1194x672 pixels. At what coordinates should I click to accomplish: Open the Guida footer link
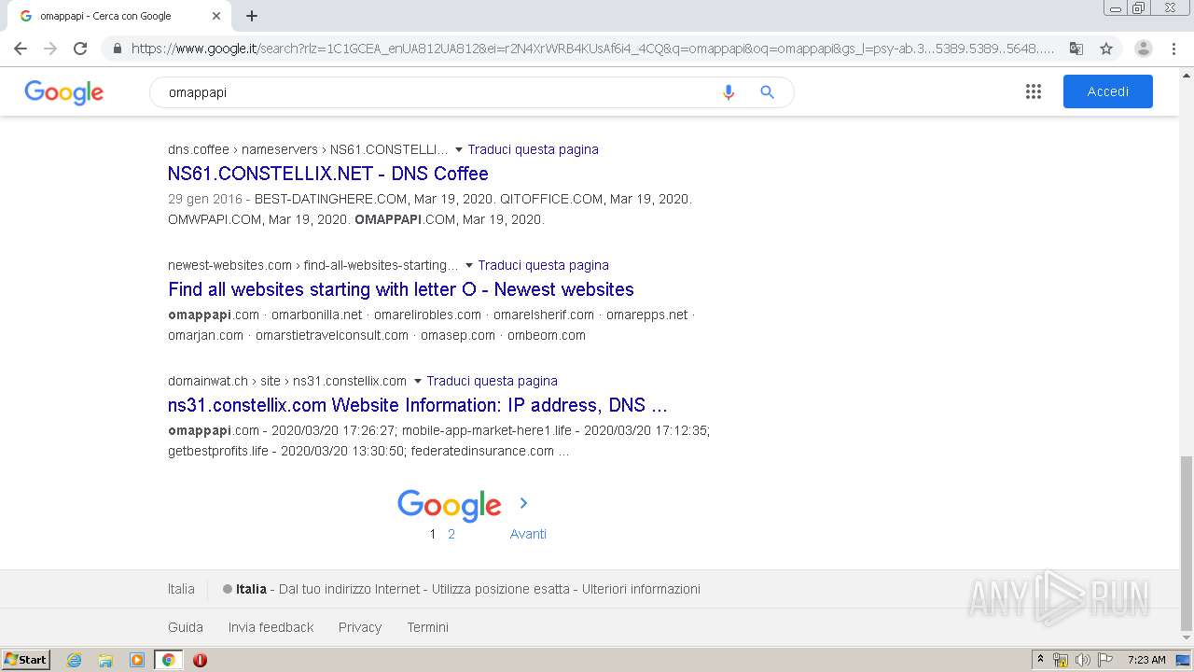click(x=186, y=627)
